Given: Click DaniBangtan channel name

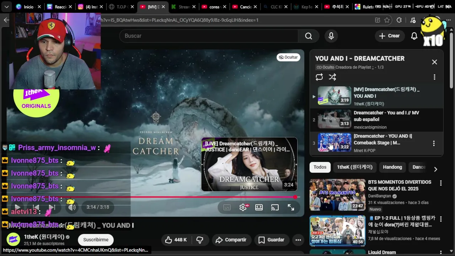Looking at the screenshot, I should pyautogui.click(x=379, y=196).
